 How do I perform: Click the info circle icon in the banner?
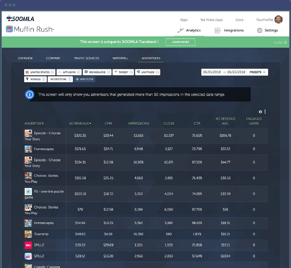[29, 94]
